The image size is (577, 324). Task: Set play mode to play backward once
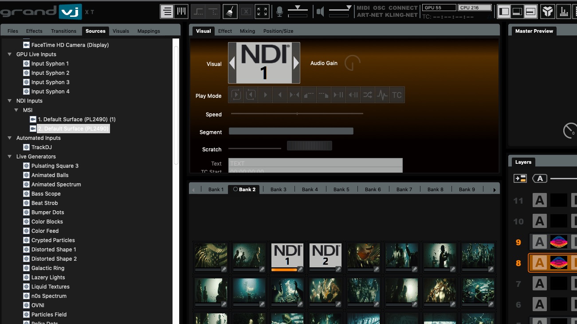tap(280, 95)
